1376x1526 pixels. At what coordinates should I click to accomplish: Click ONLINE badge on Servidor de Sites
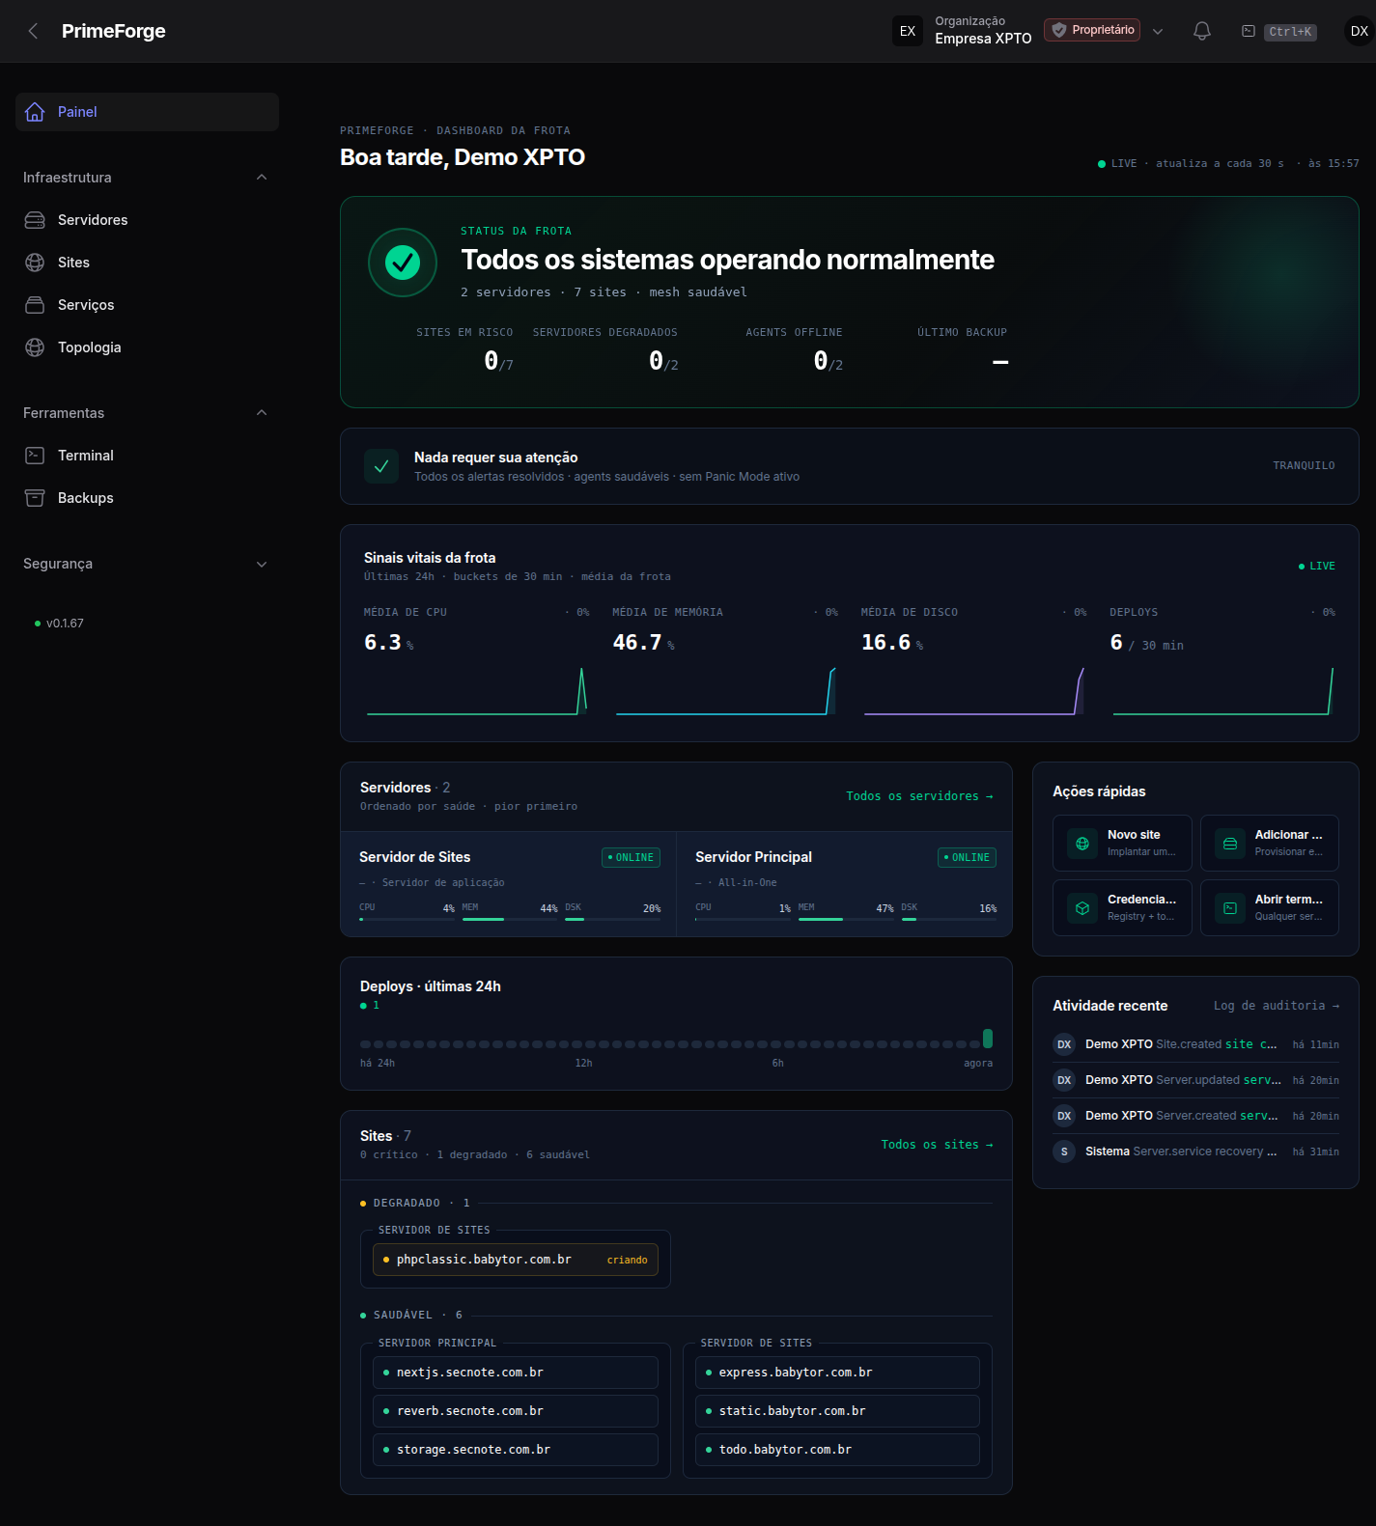tap(631, 857)
